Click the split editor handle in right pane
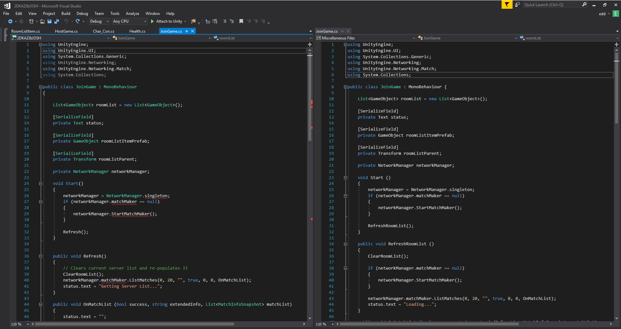Image resolution: width=621 pixels, height=329 pixels. click(616, 44)
